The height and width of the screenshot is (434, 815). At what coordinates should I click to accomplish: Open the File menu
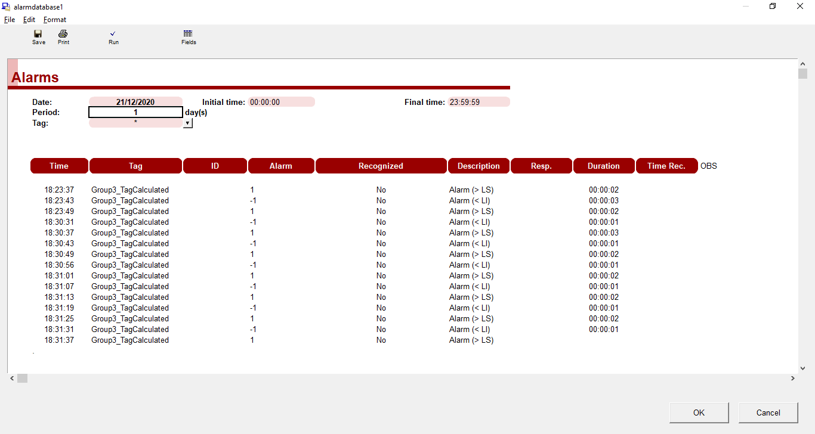10,20
